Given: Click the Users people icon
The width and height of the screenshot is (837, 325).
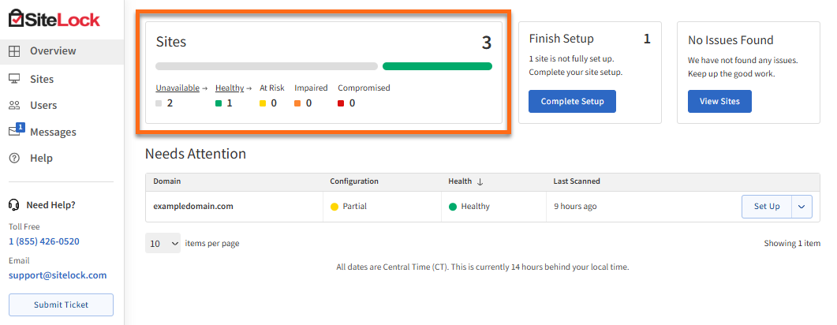Looking at the screenshot, I should [x=14, y=105].
